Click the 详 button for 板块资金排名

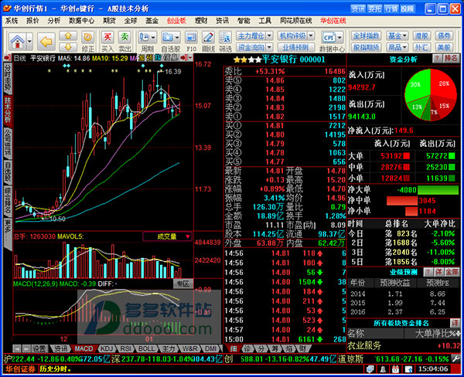[x=455, y=323]
